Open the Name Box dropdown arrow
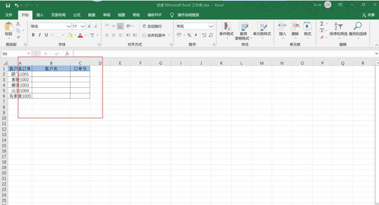 [29, 53]
